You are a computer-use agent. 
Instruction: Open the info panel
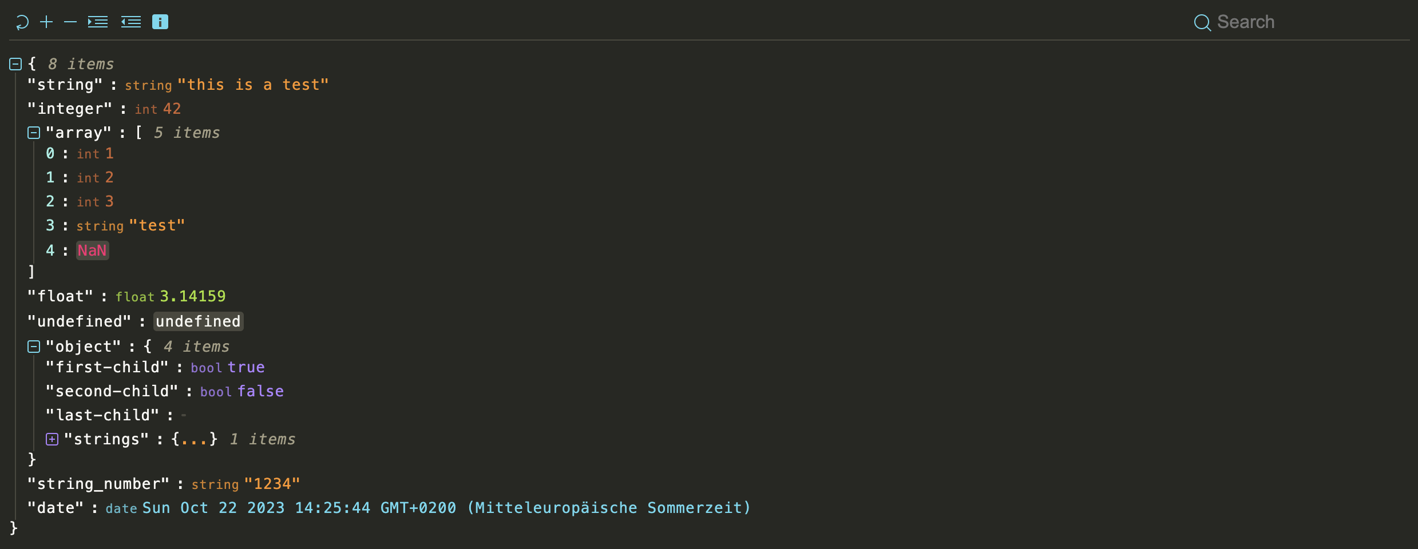160,22
